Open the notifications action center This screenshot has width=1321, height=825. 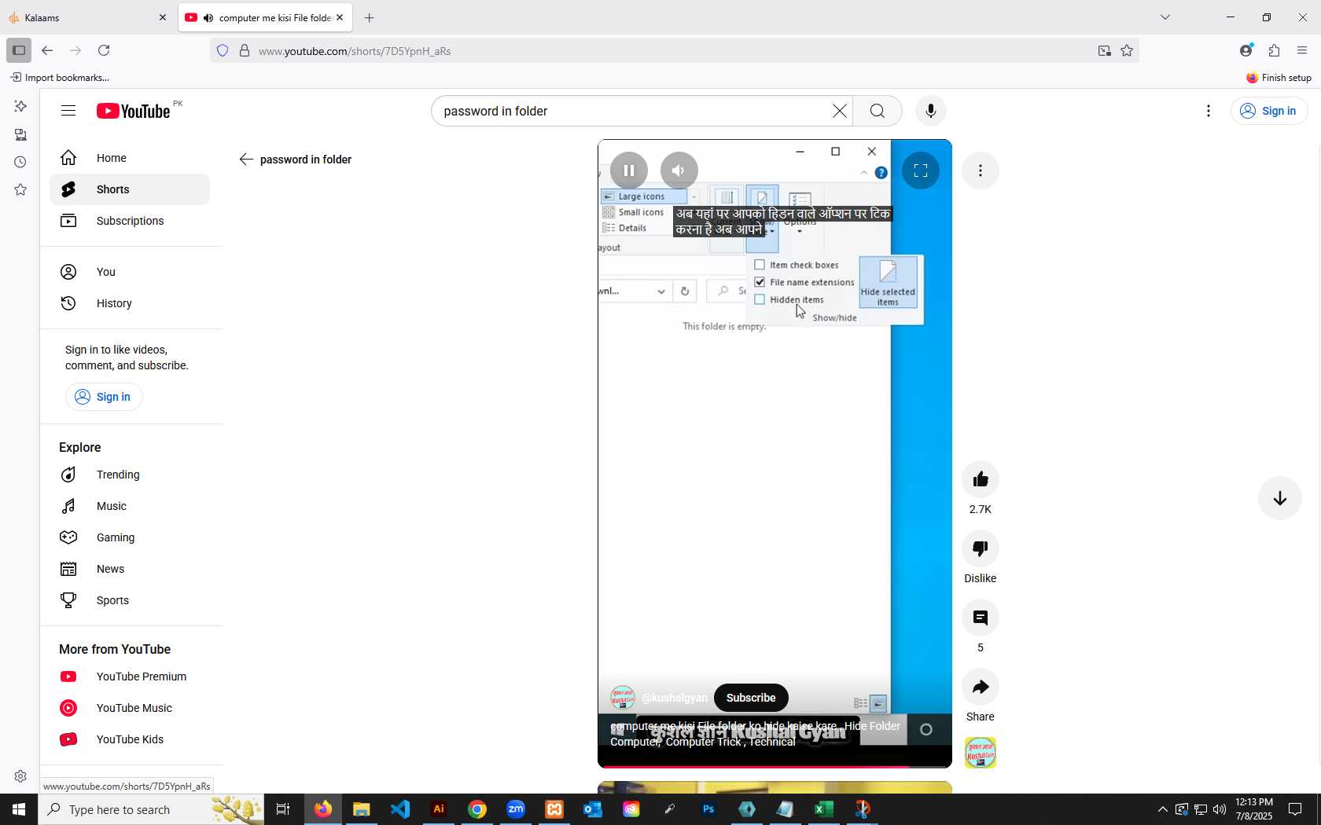1295,809
